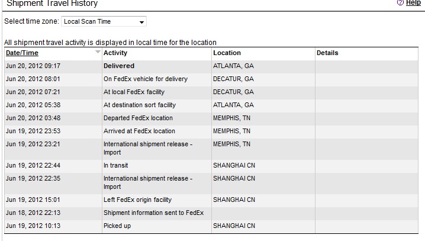Select the Arrived at FedEx location row
Screen dimensions: 425x241
[x=211, y=131]
